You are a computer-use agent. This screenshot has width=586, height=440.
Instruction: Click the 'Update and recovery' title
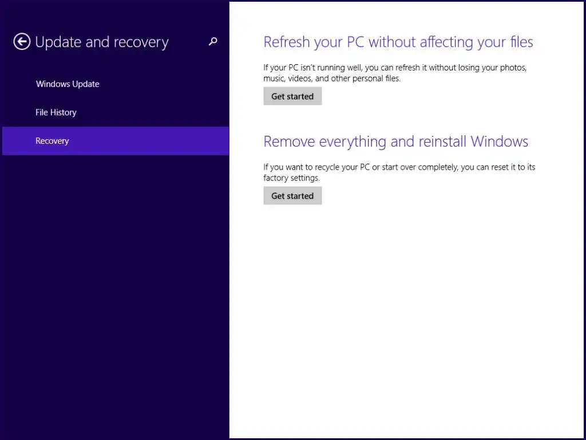(102, 42)
